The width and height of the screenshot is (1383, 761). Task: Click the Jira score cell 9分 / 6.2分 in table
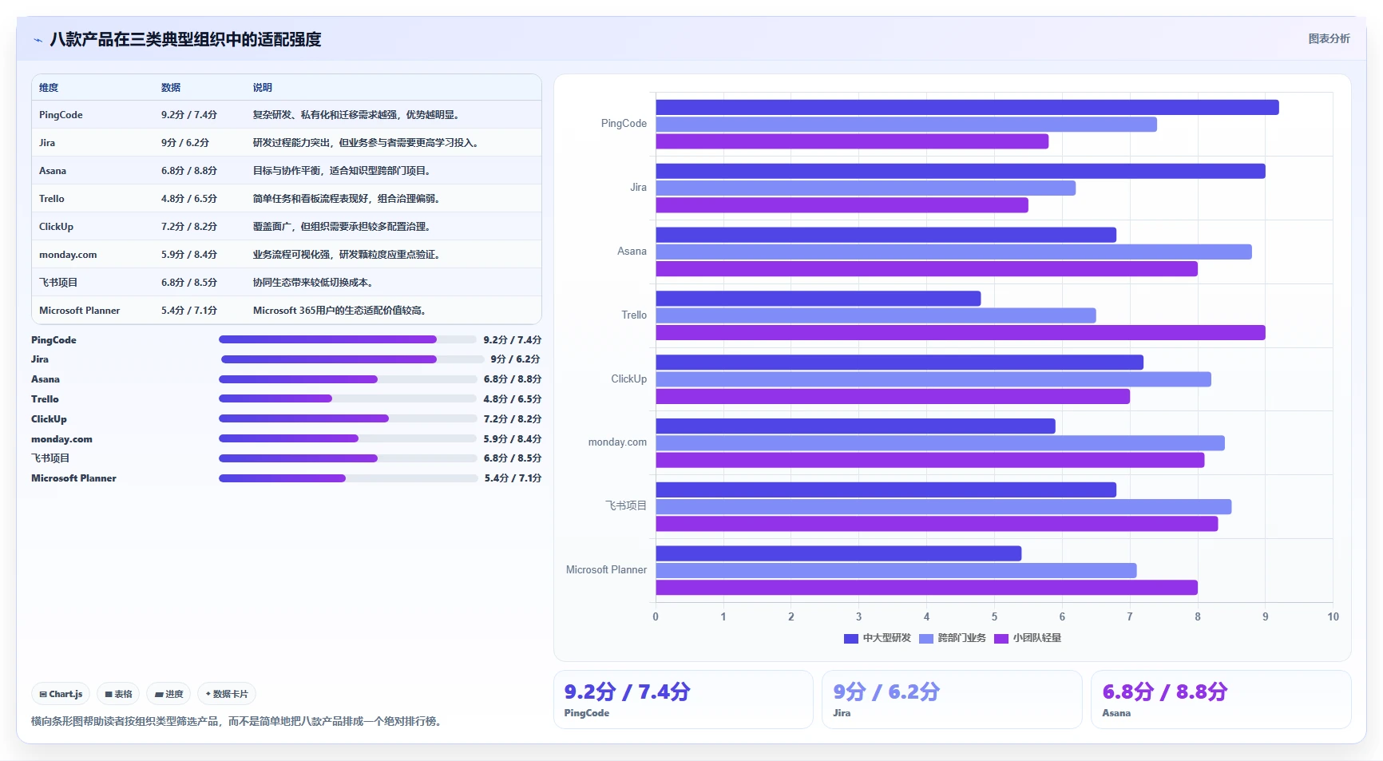click(185, 143)
